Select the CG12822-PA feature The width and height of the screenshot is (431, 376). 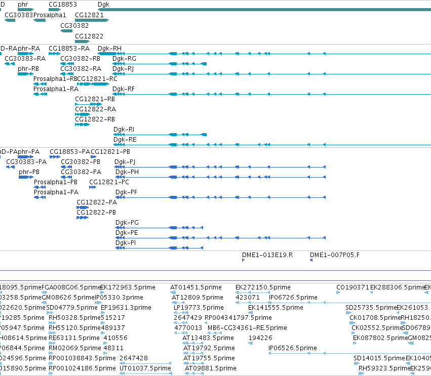pyautogui.click(x=83, y=207)
